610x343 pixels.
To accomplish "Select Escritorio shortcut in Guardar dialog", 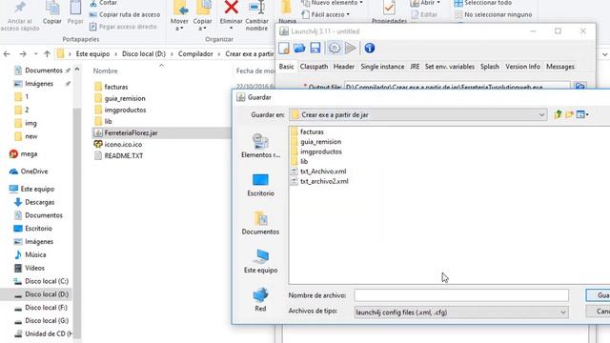I will 260,185.
